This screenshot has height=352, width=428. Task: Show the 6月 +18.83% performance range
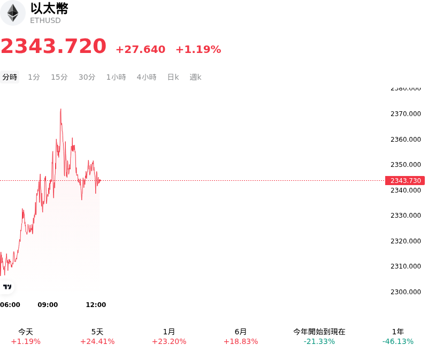point(241,336)
